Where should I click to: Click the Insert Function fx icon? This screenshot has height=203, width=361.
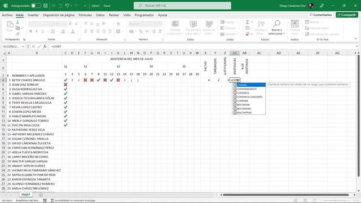45,46
